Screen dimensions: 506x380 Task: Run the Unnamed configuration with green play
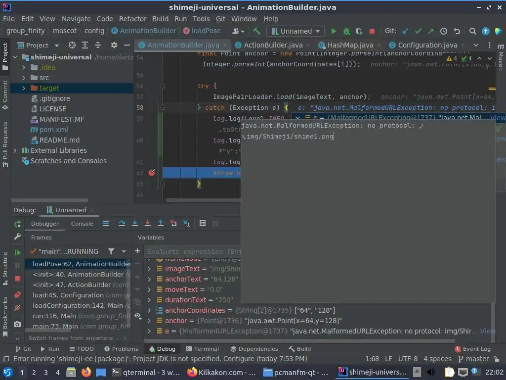click(334, 31)
